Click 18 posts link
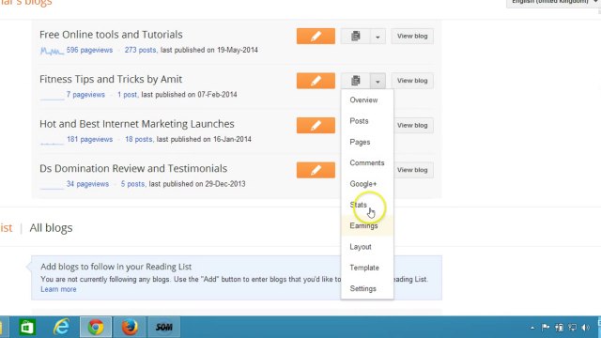The height and width of the screenshot is (338, 601). click(139, 139)
